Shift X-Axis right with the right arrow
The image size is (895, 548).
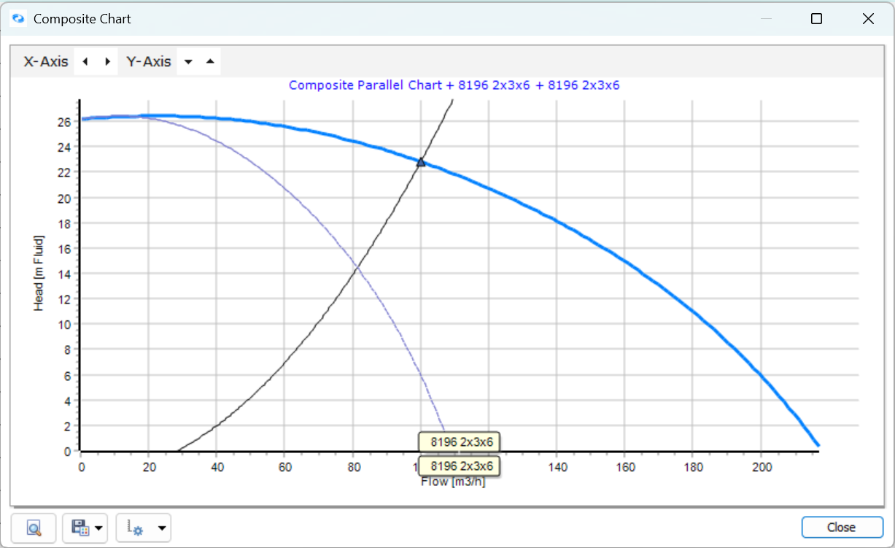[108, 62]
